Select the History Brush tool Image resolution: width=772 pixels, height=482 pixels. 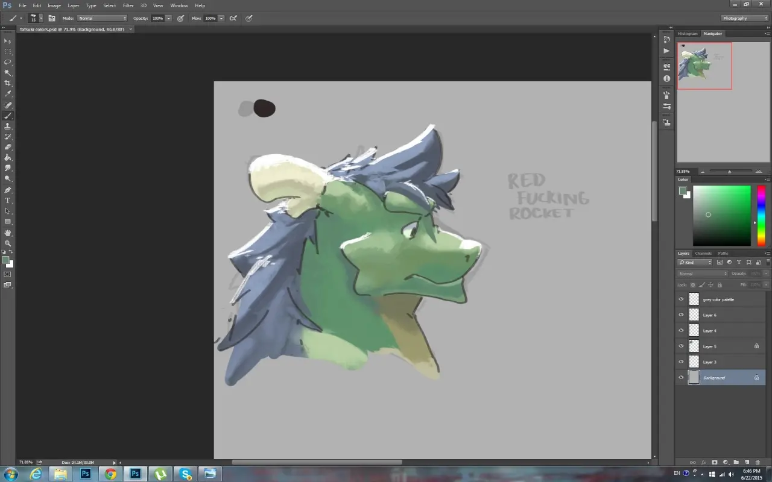(x=8, y=137)
